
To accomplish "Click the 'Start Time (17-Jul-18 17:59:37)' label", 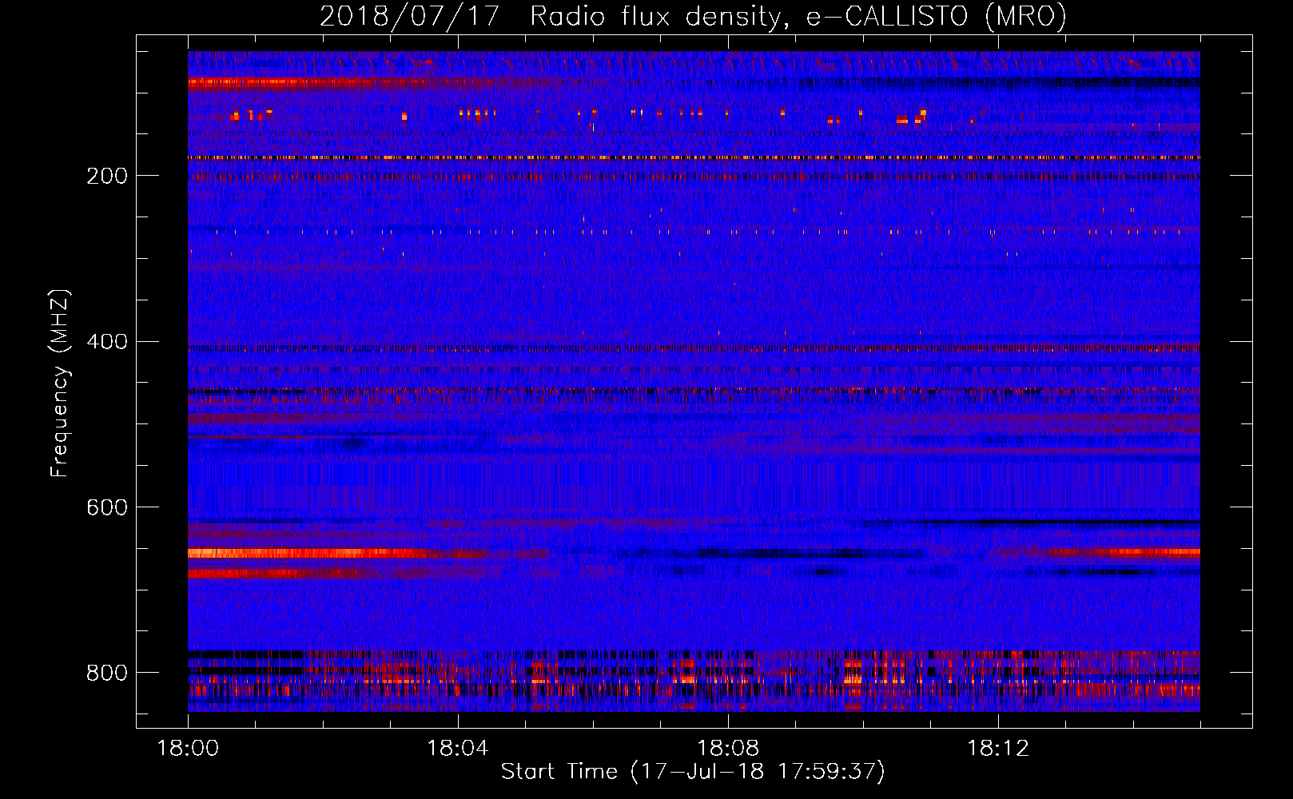I will [693, 772].
